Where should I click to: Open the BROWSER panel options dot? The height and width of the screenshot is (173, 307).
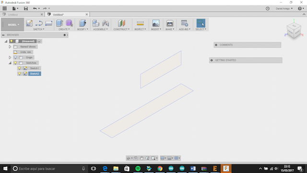[64, 35]
